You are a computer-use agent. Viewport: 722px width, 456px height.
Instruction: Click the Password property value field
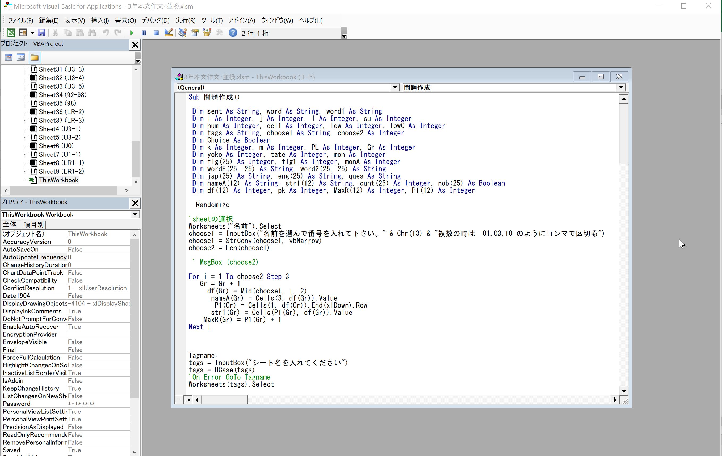[x=98, y=404]
